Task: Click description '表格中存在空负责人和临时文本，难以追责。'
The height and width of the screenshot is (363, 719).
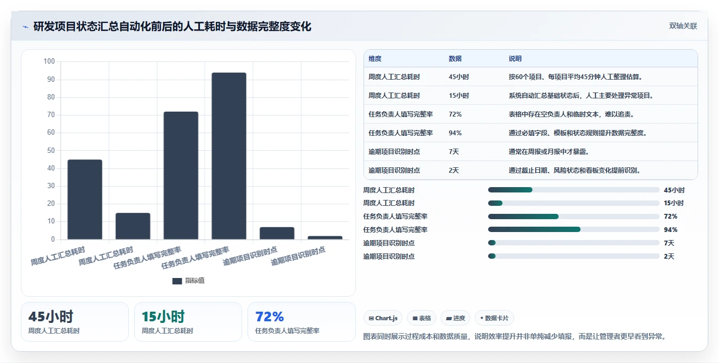Action: [x=572, y=114]
